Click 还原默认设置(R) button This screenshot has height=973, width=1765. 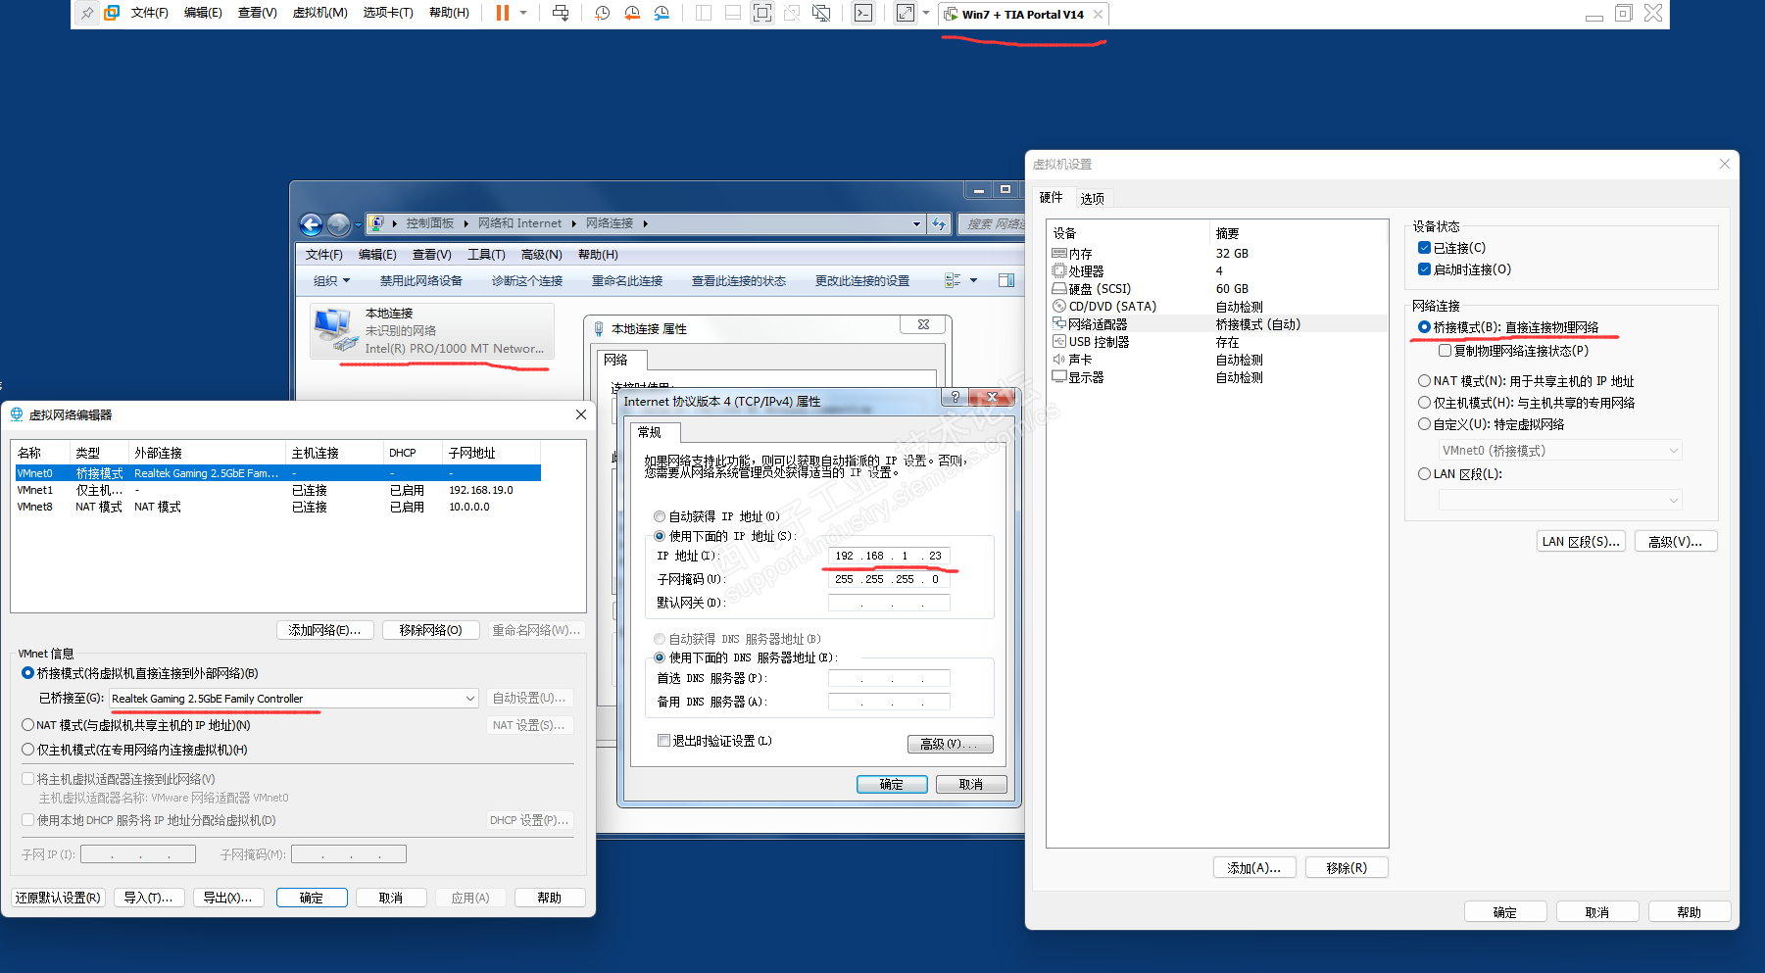pyautogui.click(x=58, y=899)
